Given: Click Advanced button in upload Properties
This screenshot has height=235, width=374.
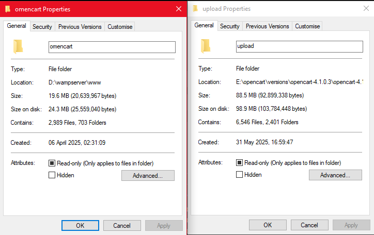Looking at the screenshot, I should 335,175.
